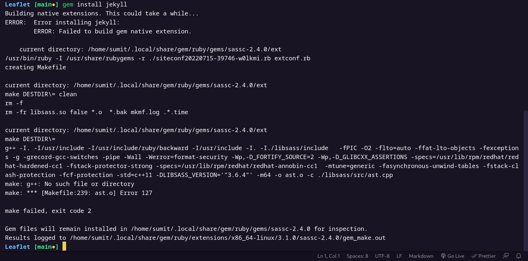The height and width of the screenshot is (261, 528).
Task: Select the UTF-8 encoding indicator
Action: 382,256
